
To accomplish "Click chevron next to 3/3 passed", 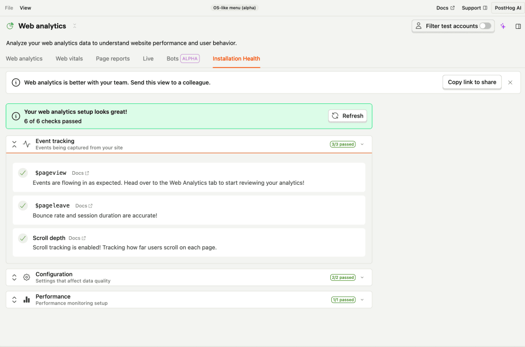I will tap(362, 144).
